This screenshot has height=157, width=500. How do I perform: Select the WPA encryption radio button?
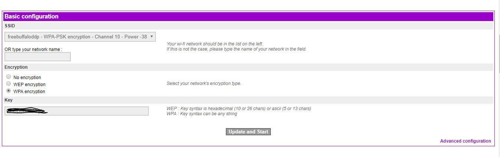(9, 91)
